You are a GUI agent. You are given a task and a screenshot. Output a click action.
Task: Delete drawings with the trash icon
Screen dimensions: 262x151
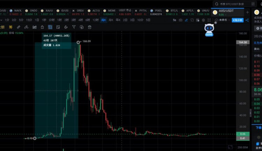point(89,27)
